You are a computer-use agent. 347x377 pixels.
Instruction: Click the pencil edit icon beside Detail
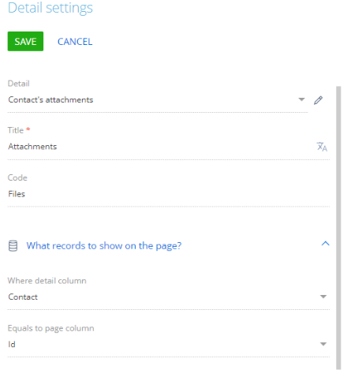318,100
